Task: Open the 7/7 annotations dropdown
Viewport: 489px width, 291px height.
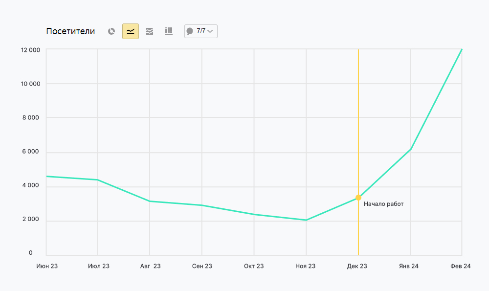Action: tap(201, 31)
